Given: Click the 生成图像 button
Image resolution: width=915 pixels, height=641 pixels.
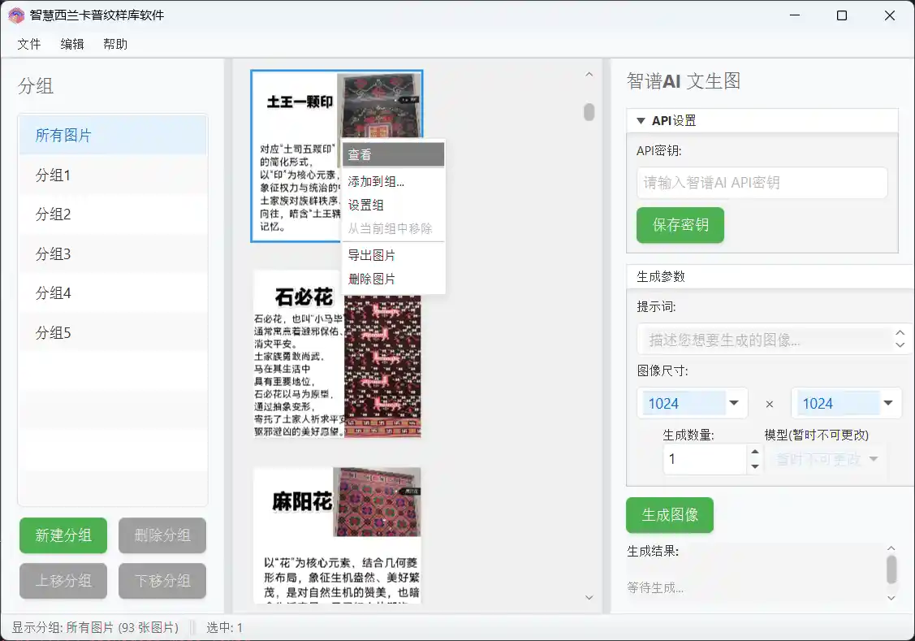Looking at the screenshot, I should point(670,515).
